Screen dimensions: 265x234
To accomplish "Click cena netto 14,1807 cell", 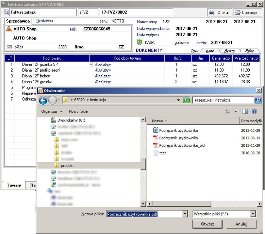I will point(221,82).
